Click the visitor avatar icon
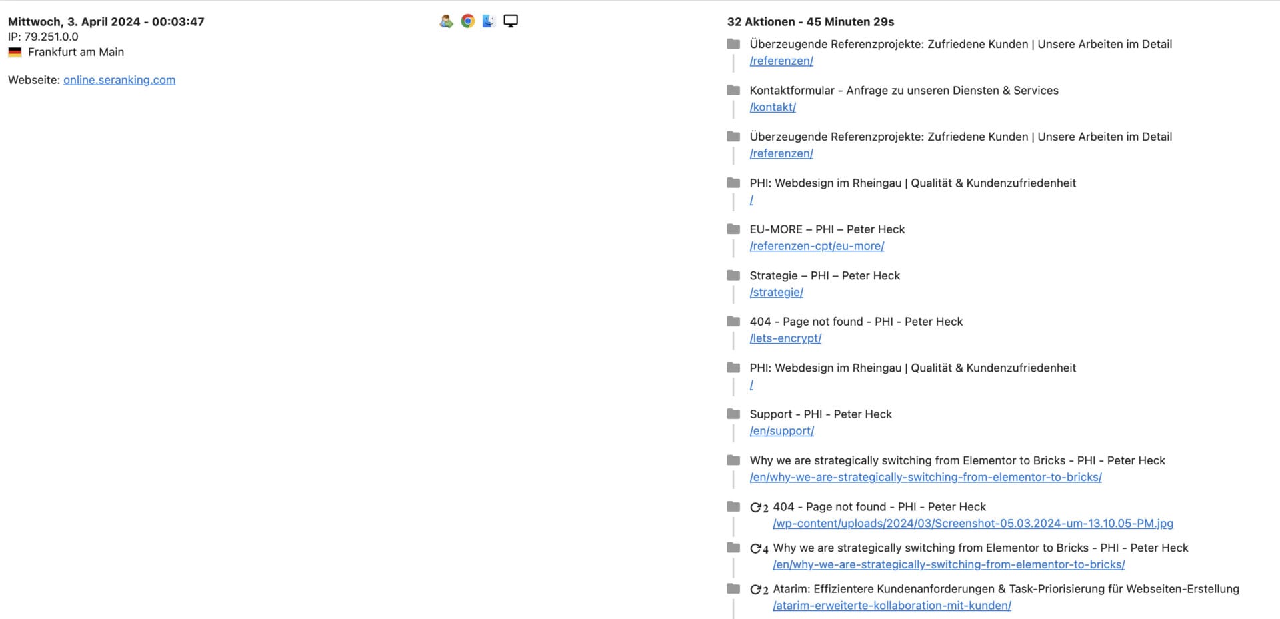 click(x=445, y=21)
